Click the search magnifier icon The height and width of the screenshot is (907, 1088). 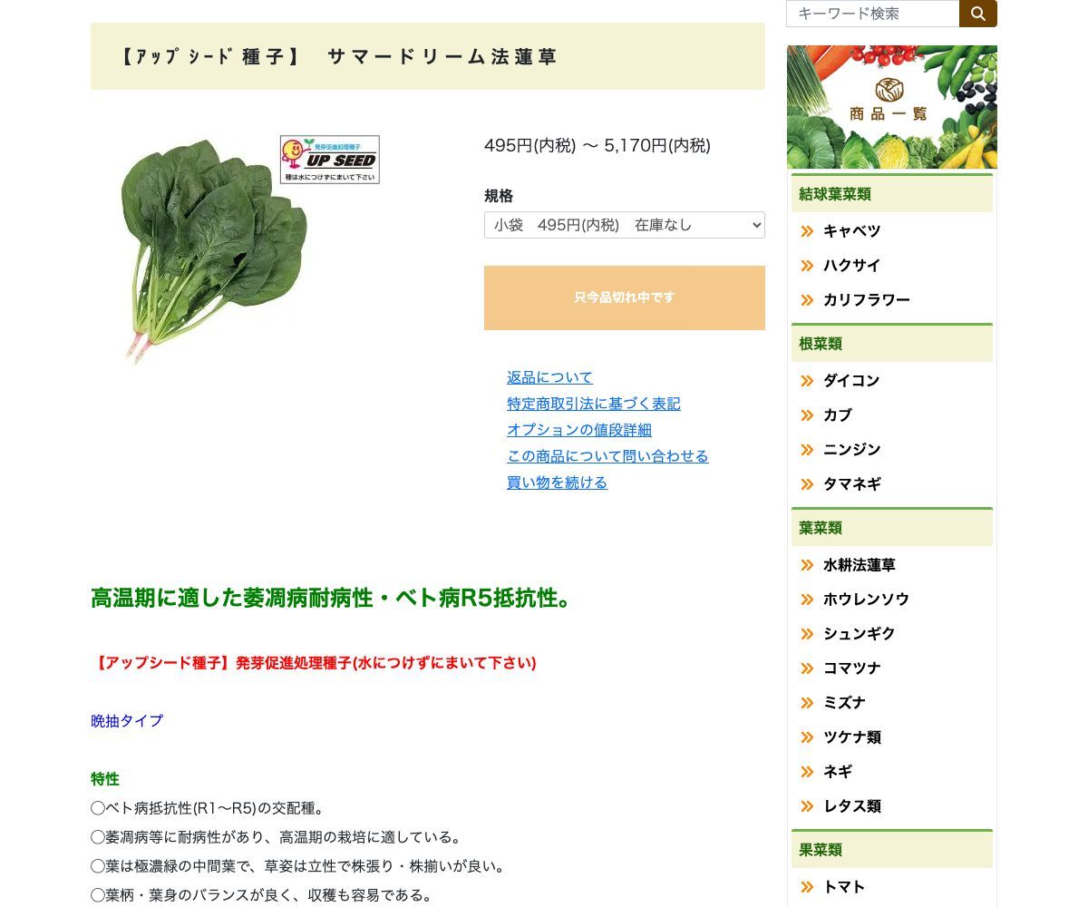click(978, 14)
